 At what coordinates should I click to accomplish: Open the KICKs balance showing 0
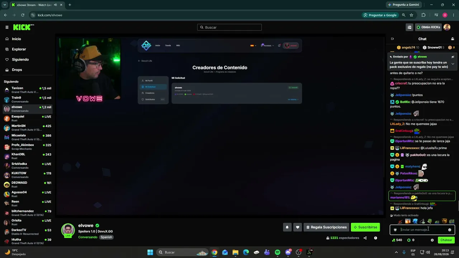pos(411,240)
